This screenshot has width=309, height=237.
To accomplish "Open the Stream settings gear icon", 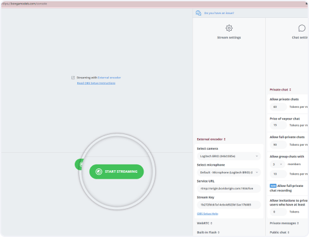I will pyautogui.click(x=229, y=28).
